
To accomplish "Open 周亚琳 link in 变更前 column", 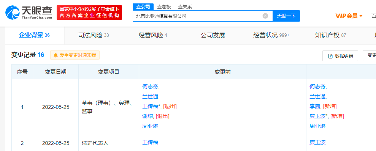I will 150,126.
